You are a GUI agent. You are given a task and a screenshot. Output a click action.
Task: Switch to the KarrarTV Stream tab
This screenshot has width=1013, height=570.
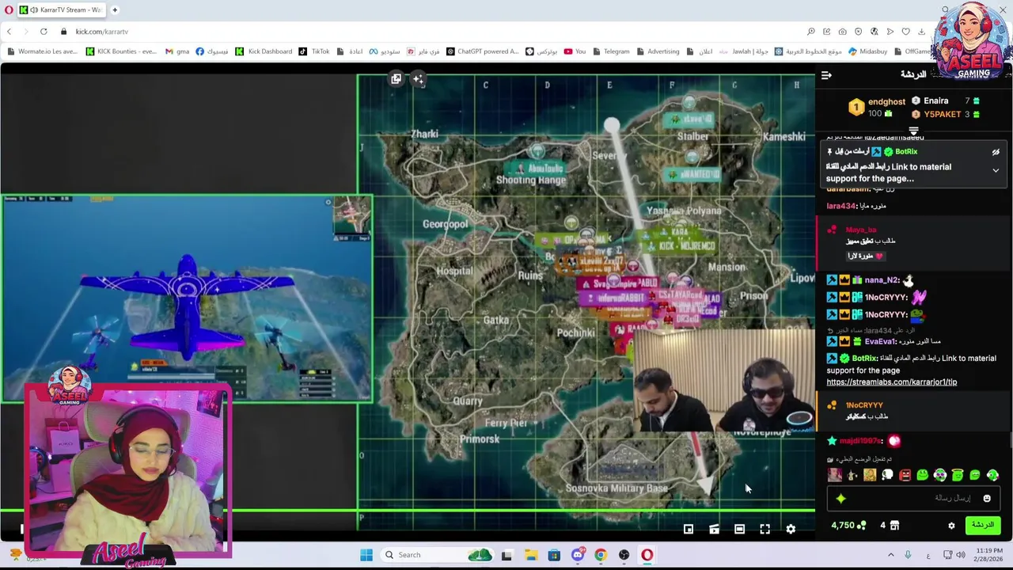(61, 10)
